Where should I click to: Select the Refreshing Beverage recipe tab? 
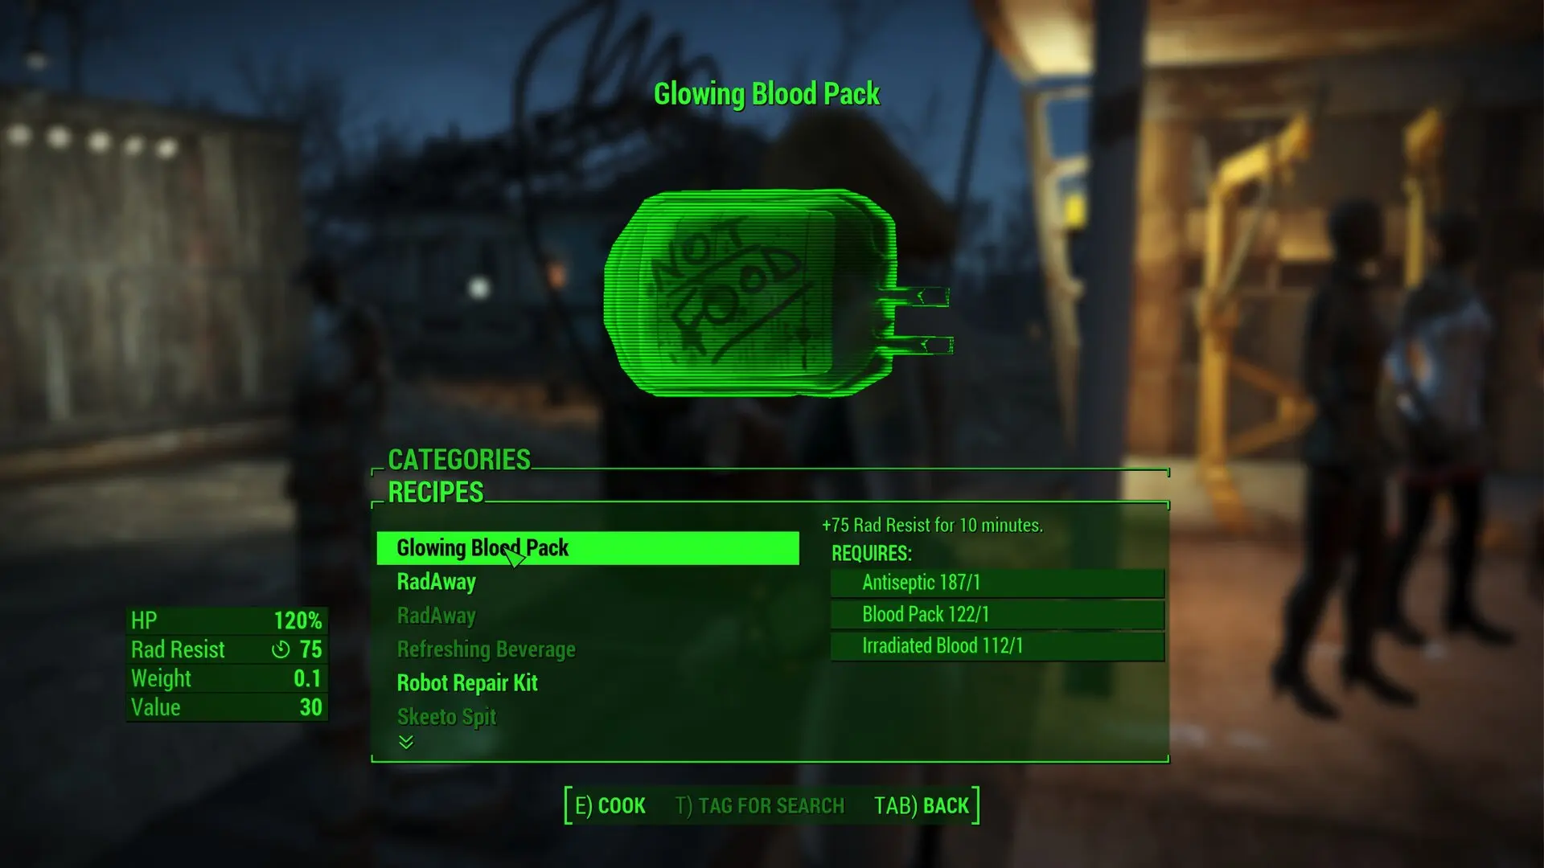(486, 649)
